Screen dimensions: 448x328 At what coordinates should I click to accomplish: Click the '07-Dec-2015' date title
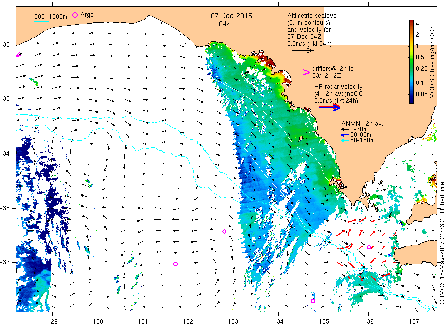tap(231, 16)
